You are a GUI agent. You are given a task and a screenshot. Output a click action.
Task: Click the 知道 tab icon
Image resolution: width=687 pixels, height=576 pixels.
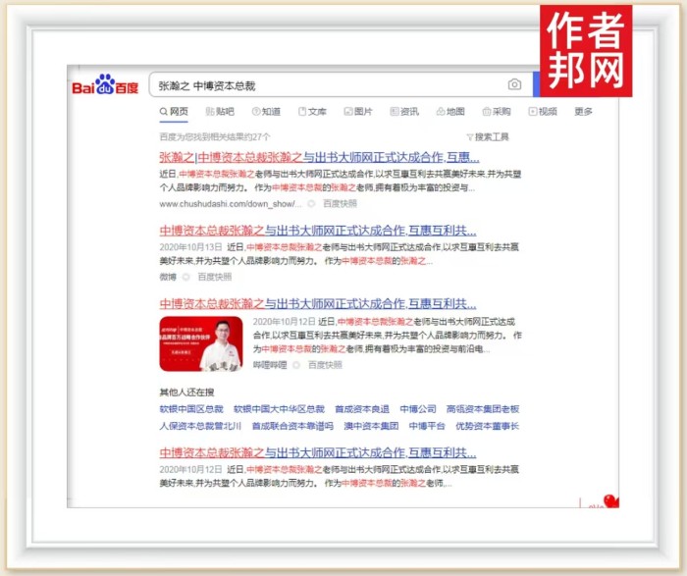(x=257, y=112)
